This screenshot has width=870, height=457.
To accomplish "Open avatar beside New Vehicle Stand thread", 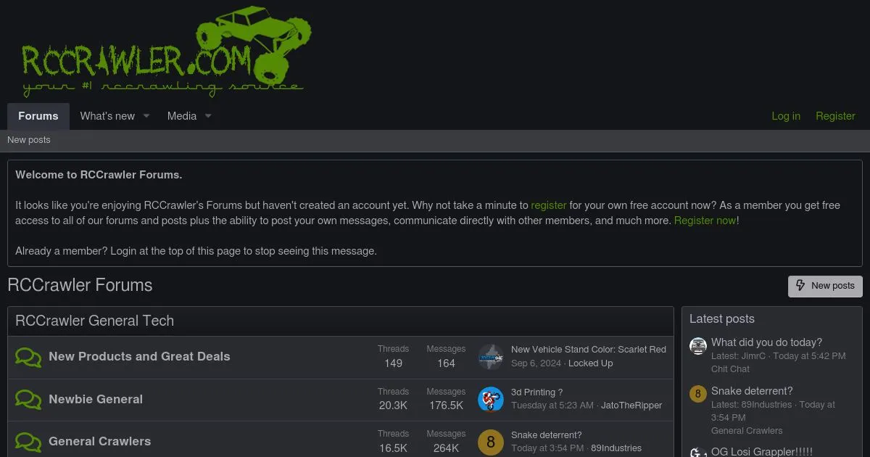I will 491,357.
